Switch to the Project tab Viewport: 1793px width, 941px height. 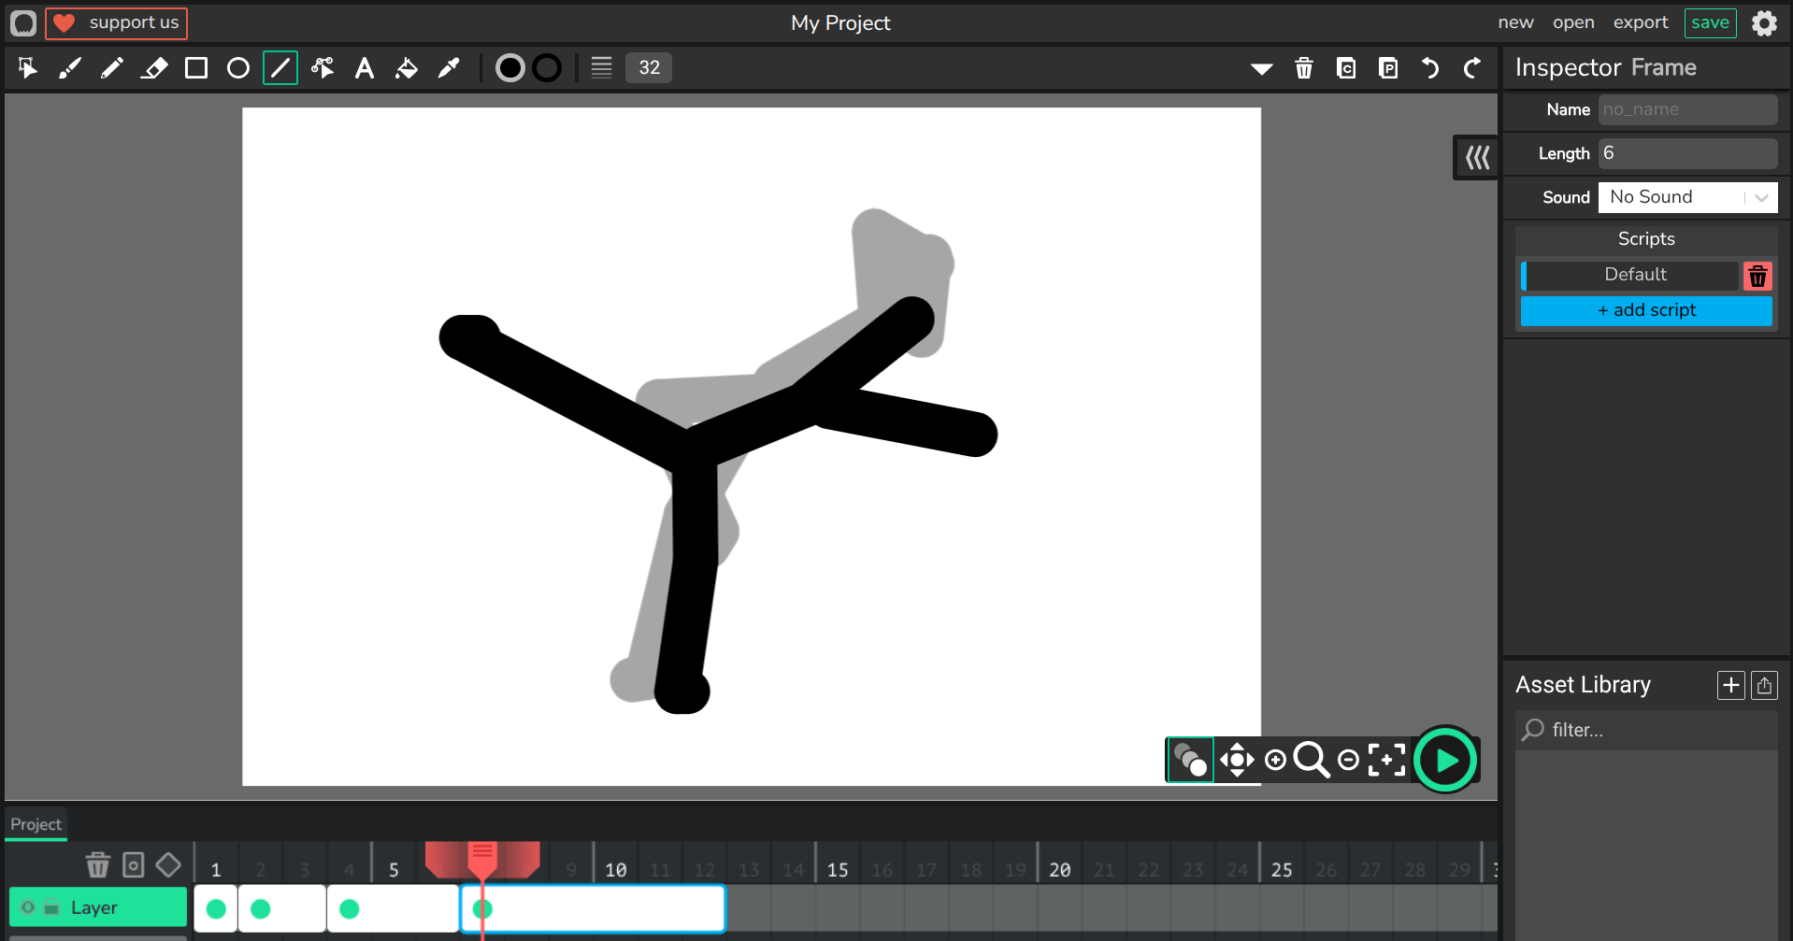point(36,824)
